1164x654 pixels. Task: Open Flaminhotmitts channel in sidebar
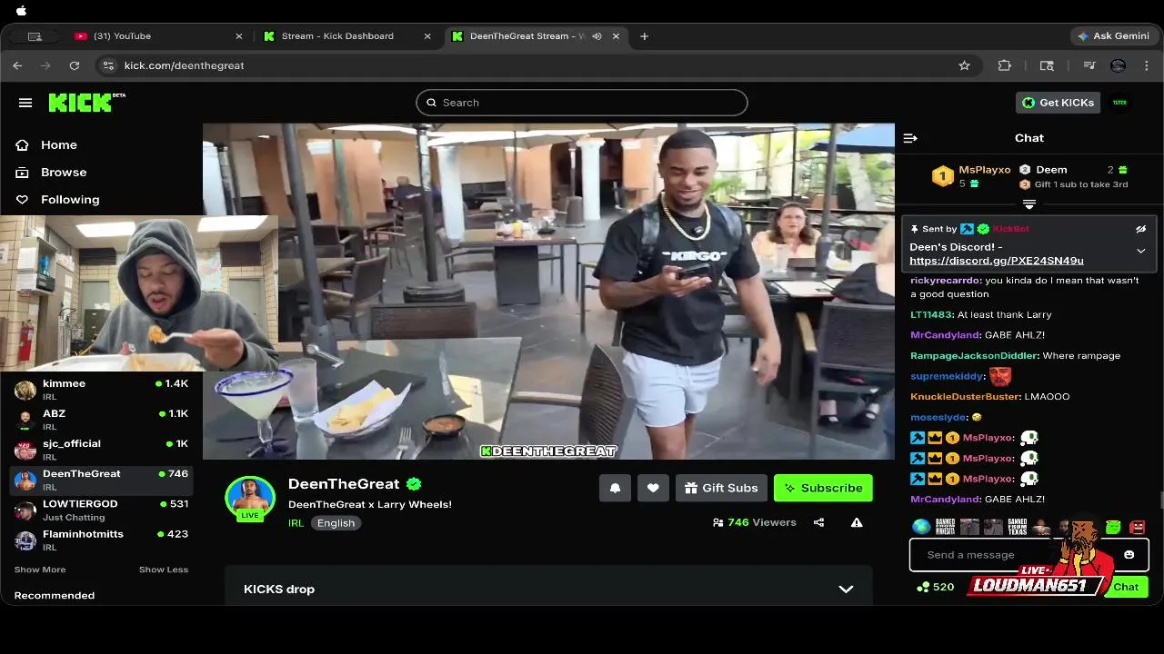(x=101, y=540)
